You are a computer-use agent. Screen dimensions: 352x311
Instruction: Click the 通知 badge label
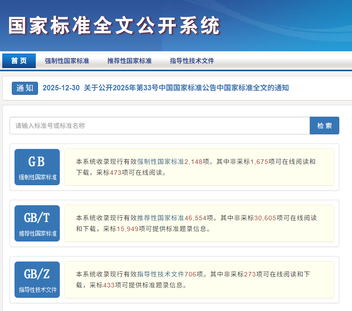coord(25,88)
